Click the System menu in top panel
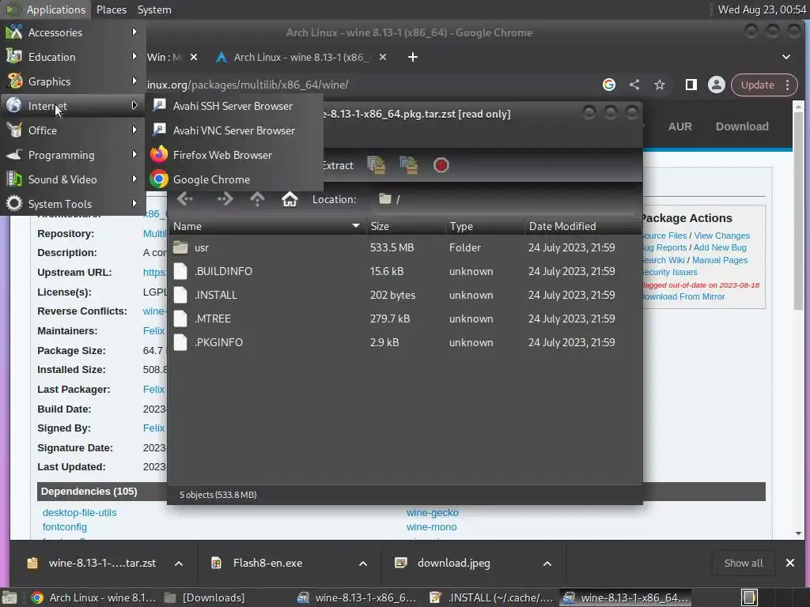The width and height of the screenshot is (810, 607). [x=154, y=9]
